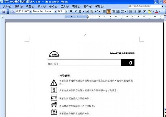This screenshot has height=117, width=166.
Task: Open the 文件 (File) menu
Action: click(x=7, y=6)
